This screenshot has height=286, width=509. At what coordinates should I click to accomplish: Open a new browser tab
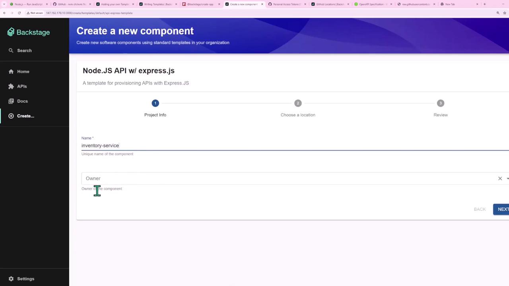pos(484,4)
